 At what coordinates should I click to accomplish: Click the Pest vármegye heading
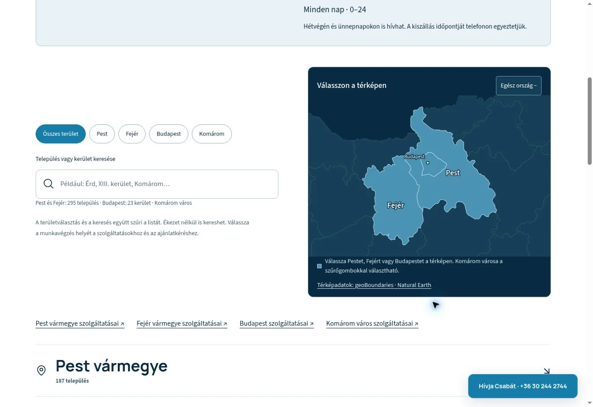coord(112,366)
